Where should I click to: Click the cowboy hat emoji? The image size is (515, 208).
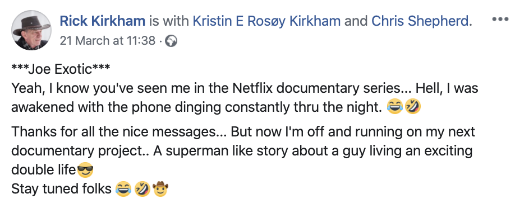tap(160, 188)
